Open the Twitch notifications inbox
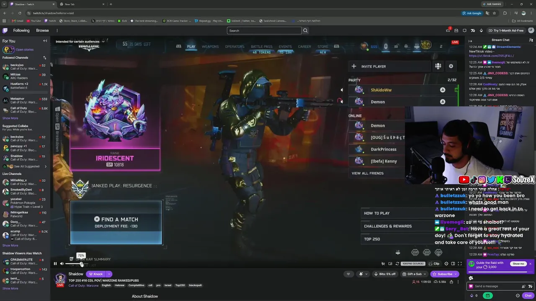The width and height of the screenshot is (536, 301). coord(456,31)
